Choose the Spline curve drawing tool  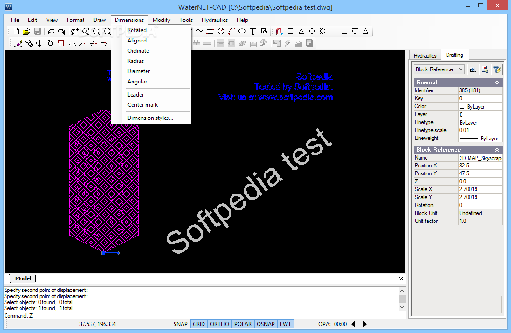(199, 31)
